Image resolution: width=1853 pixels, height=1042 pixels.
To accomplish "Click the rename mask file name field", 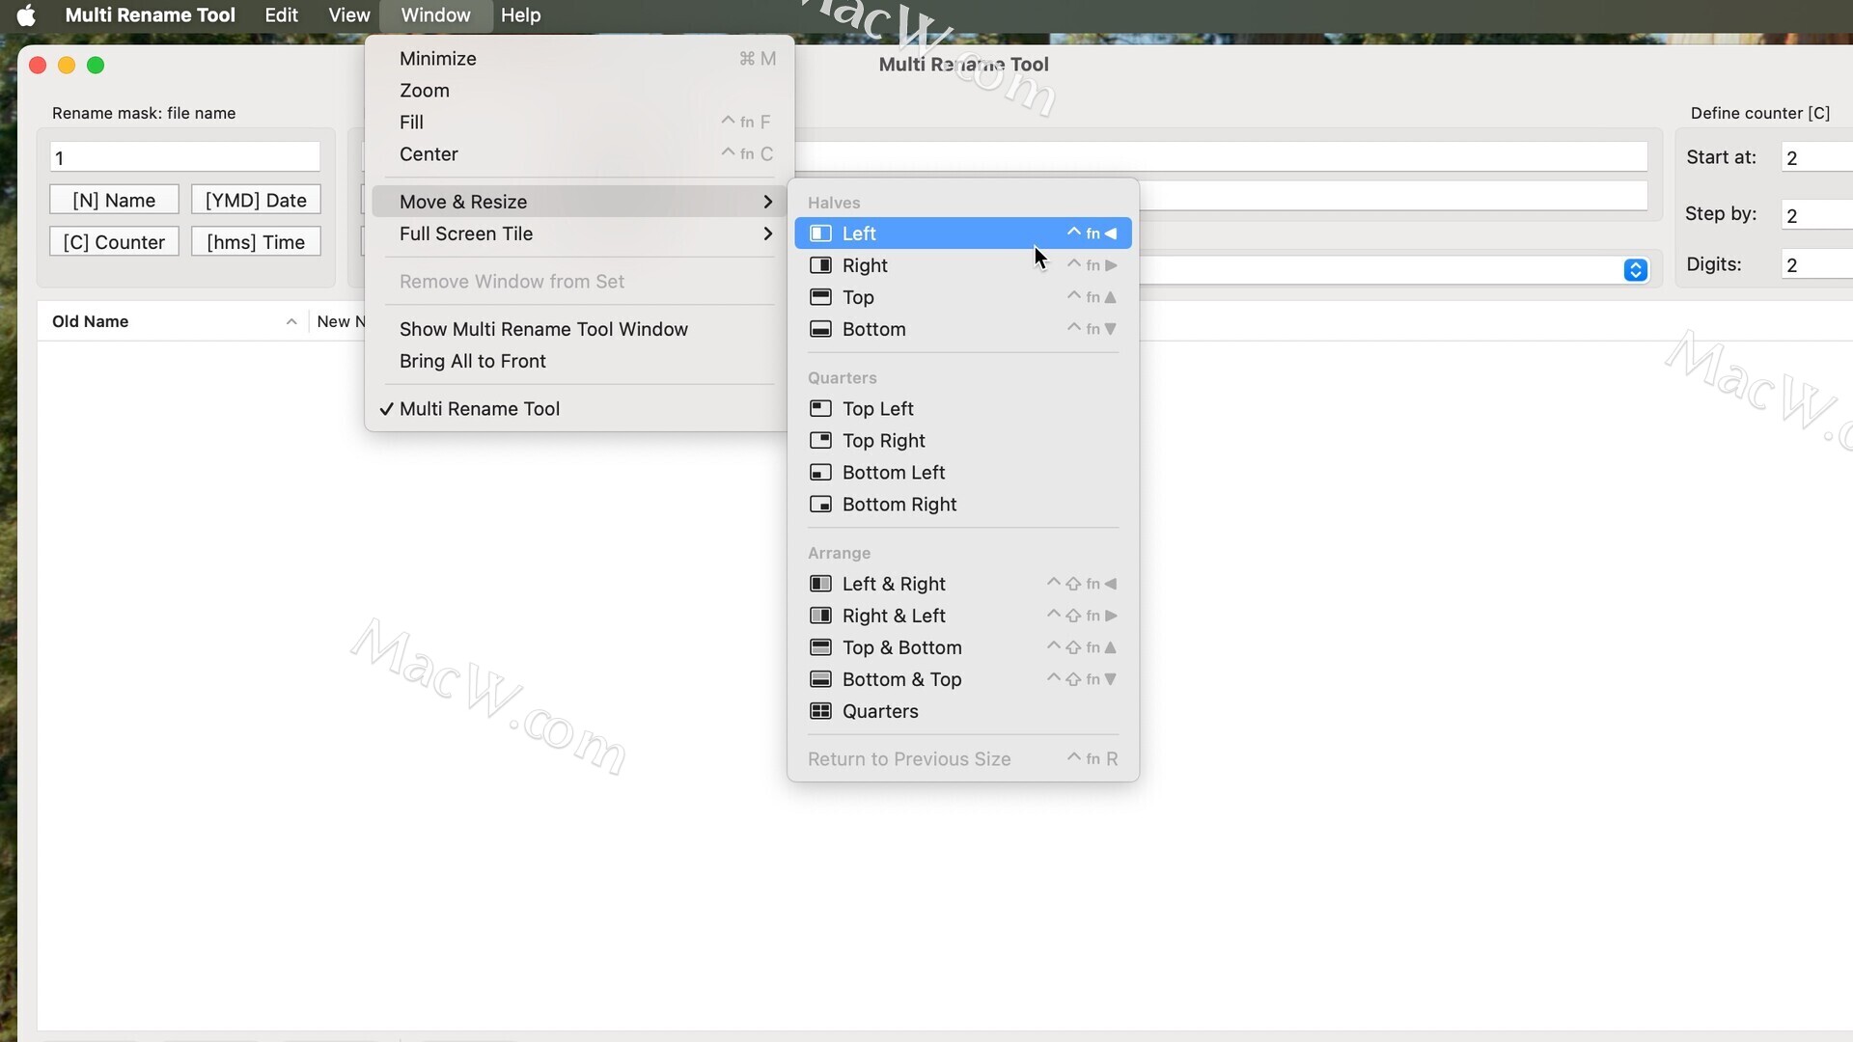I will 185,157.
